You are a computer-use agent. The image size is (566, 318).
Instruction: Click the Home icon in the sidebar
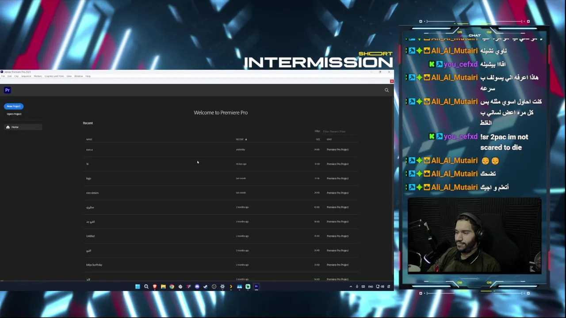(8, 127)
